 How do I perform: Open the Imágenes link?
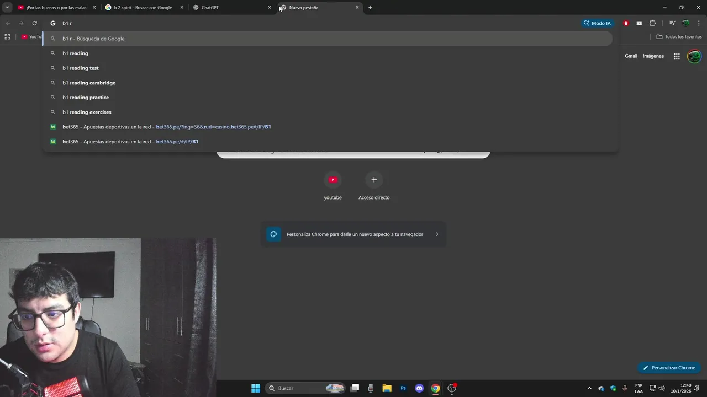click(653, 56)
